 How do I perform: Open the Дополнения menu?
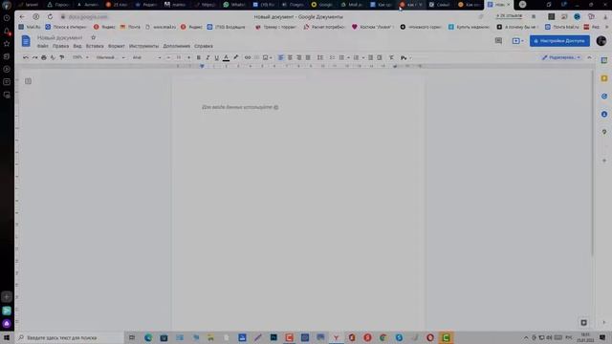[x=176, y=46]
